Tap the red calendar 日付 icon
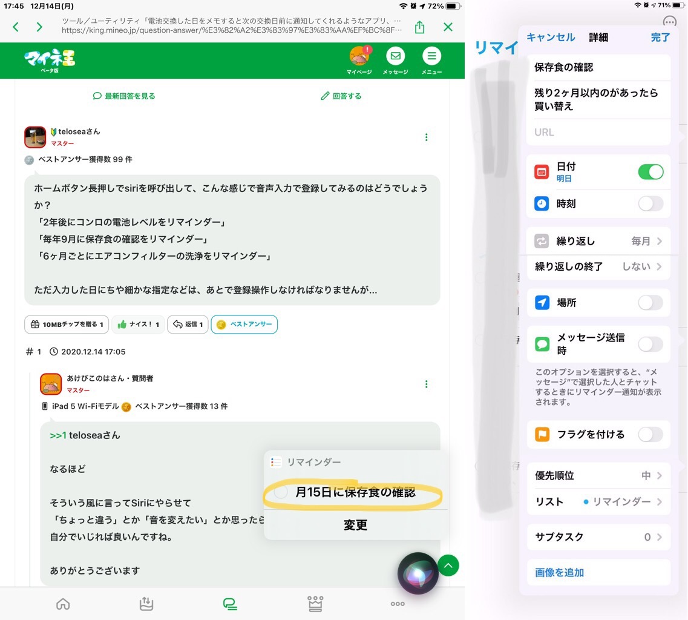 542,172
